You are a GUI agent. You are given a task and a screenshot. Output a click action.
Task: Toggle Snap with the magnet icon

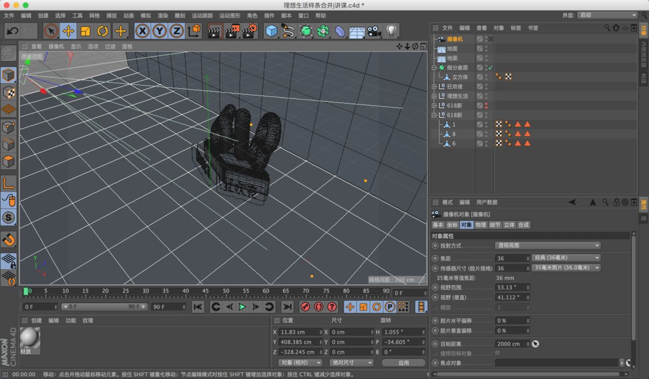[x=8, y=240]
